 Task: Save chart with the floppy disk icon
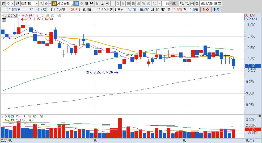(x=192, y=3)
